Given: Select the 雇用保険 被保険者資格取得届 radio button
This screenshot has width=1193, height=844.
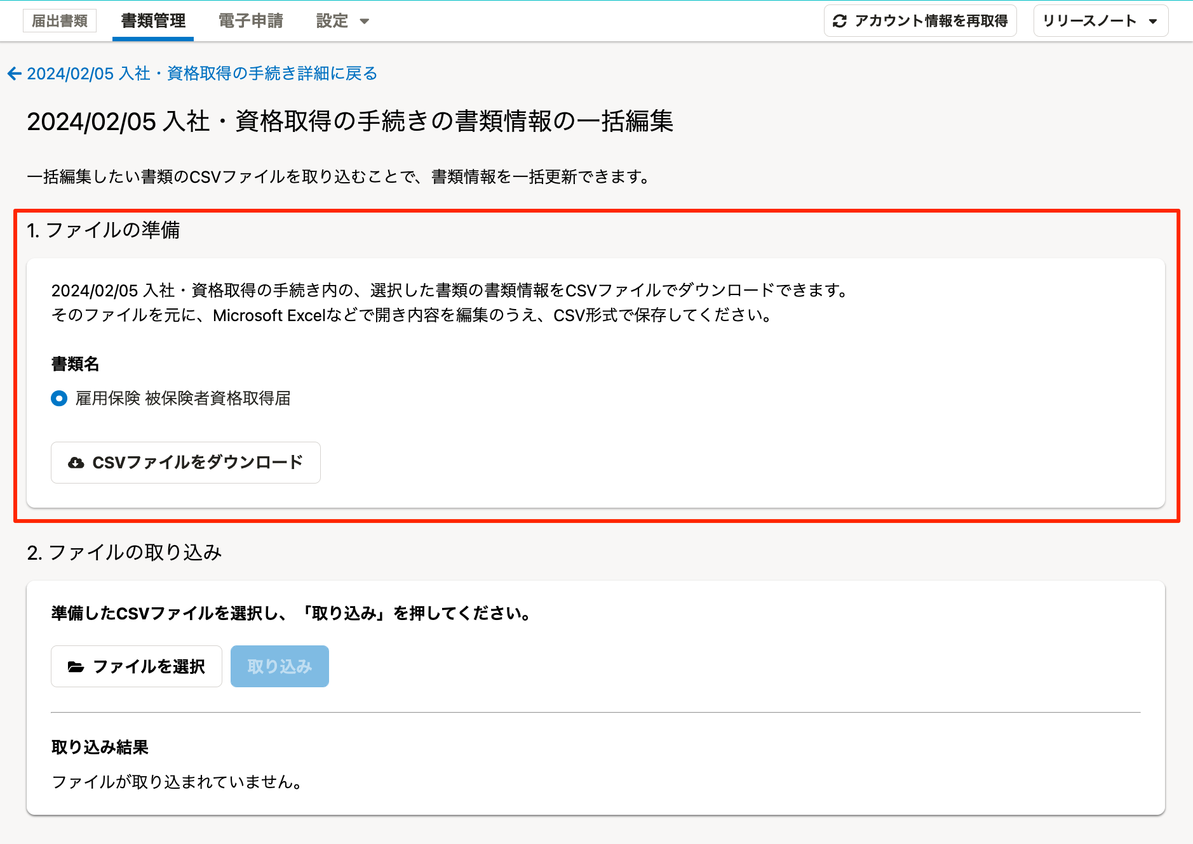Looking at the screenshot, I should click(x=59, y=399).
